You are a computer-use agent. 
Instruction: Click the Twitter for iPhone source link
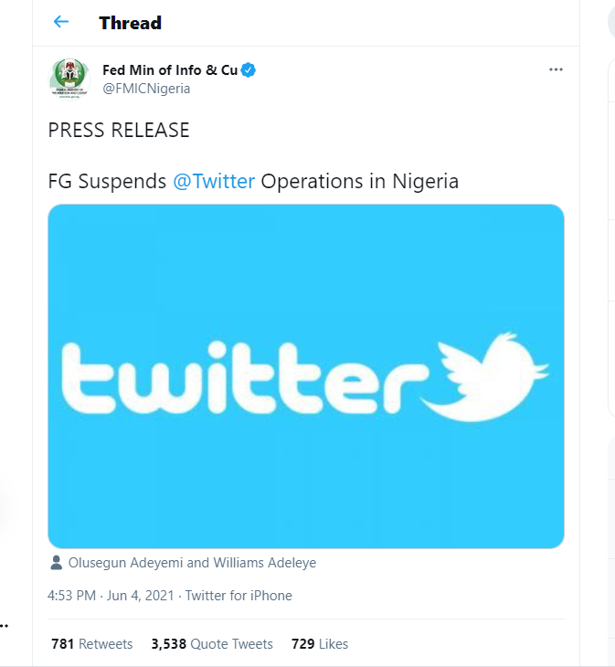pyautogui.click(x=239, y=596)
